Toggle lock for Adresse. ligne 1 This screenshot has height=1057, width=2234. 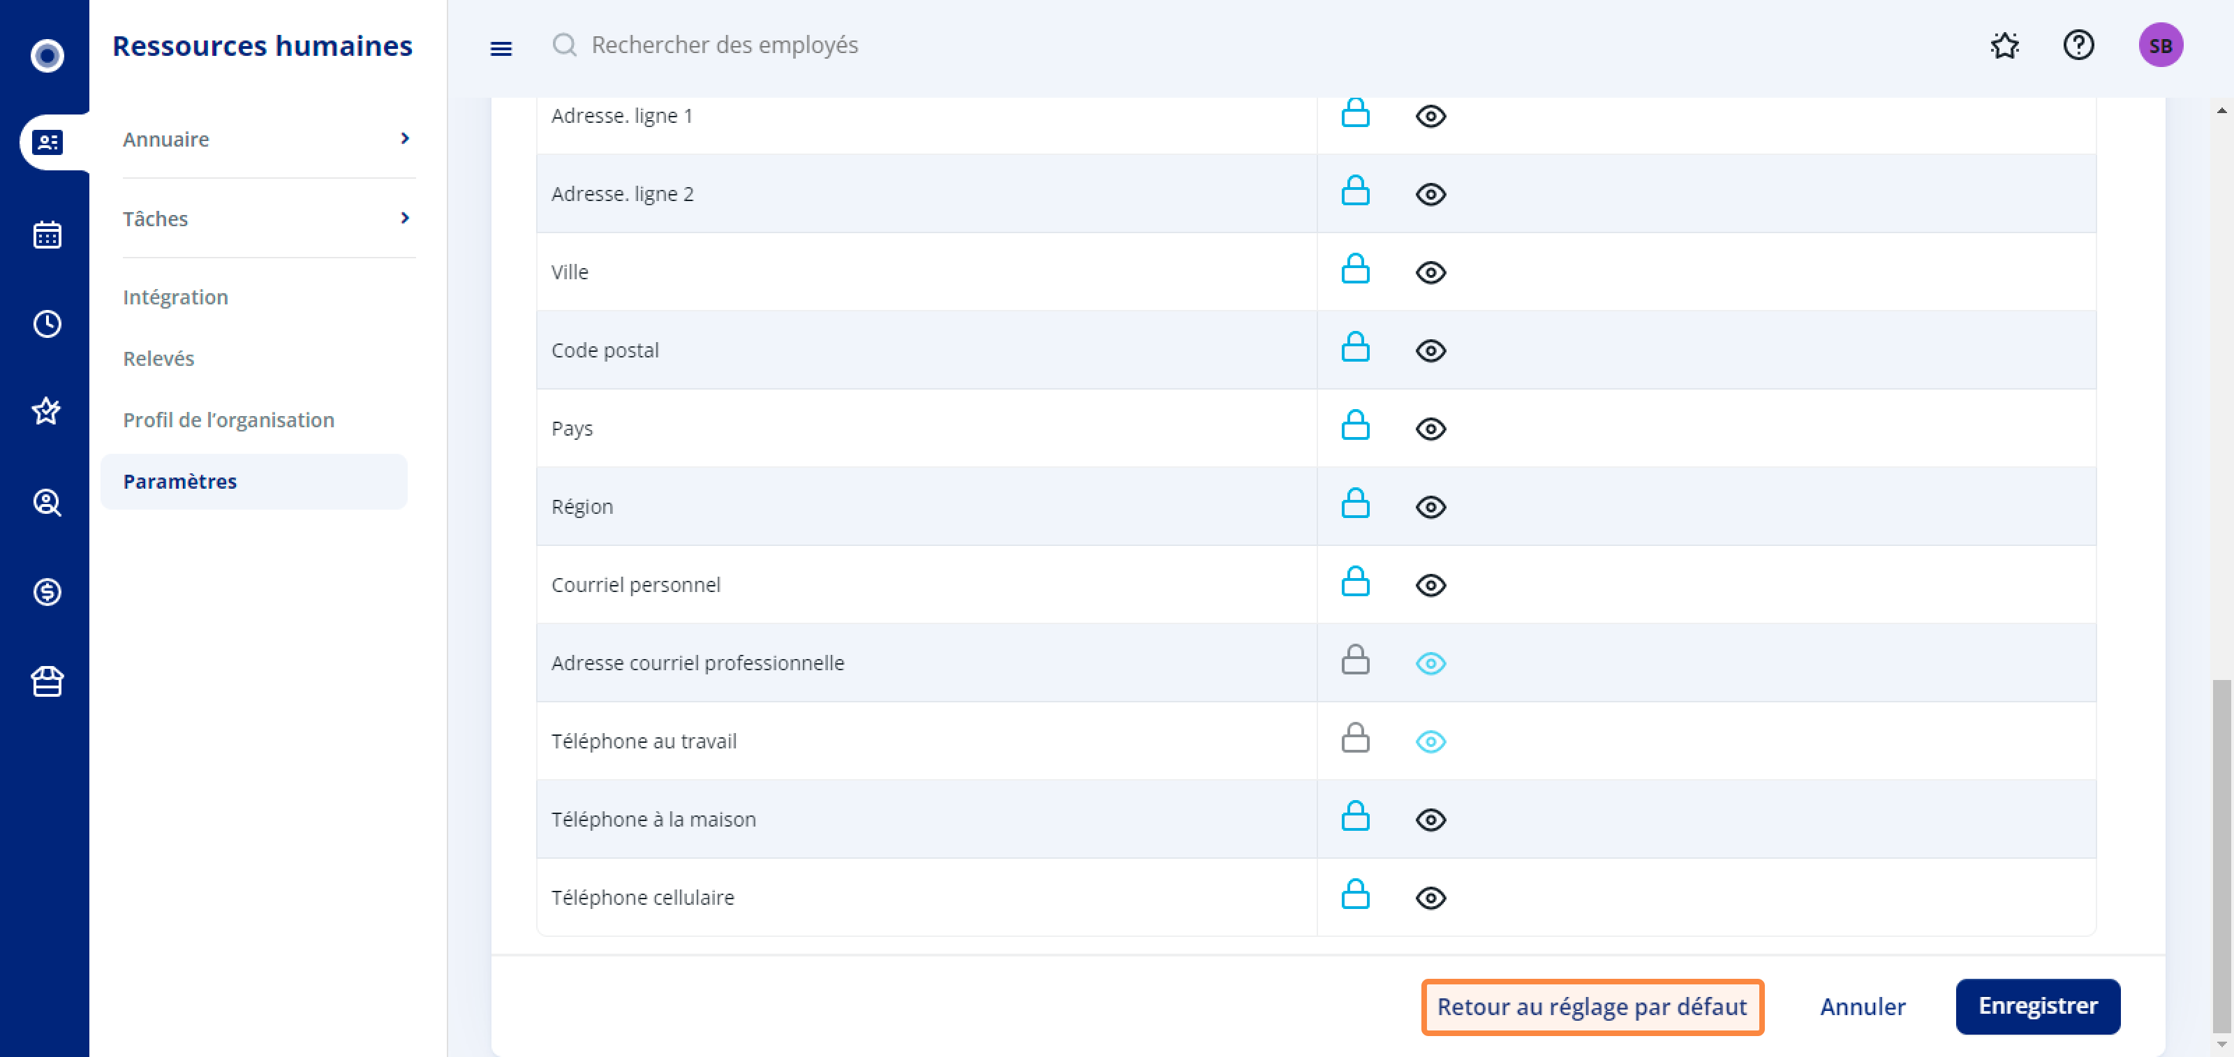(x=1354, y=114)
